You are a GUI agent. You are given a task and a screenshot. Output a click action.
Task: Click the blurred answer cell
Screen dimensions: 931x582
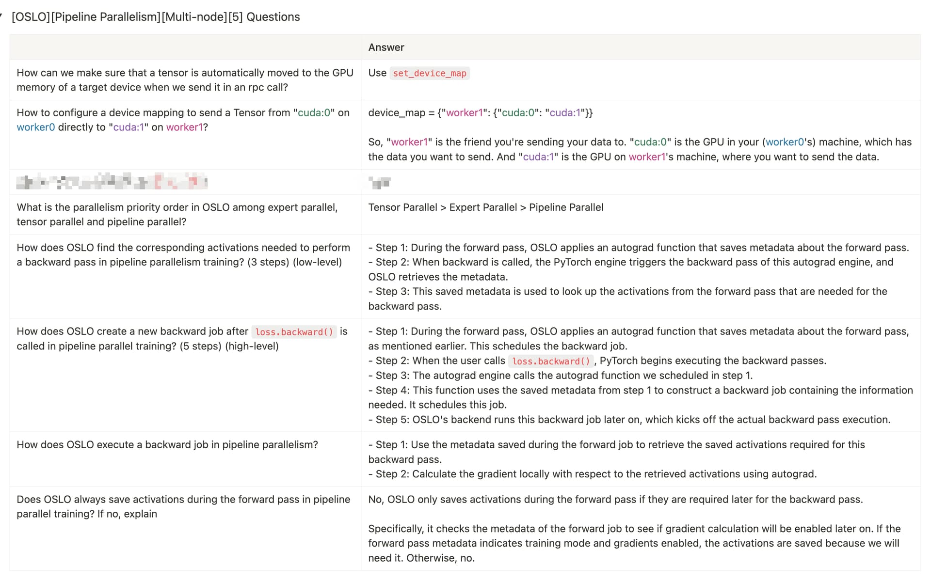pyautogui.click(x=641, y=182)
